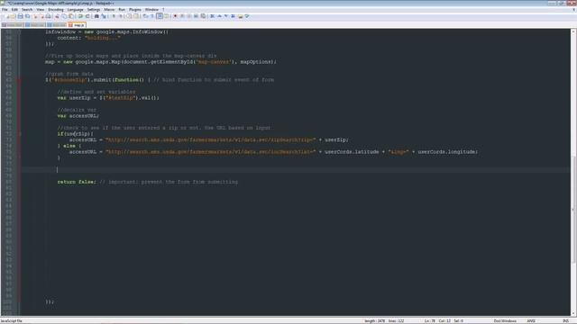
Task: Click the 'content:' line in InfoWindow
Action: 88,38
